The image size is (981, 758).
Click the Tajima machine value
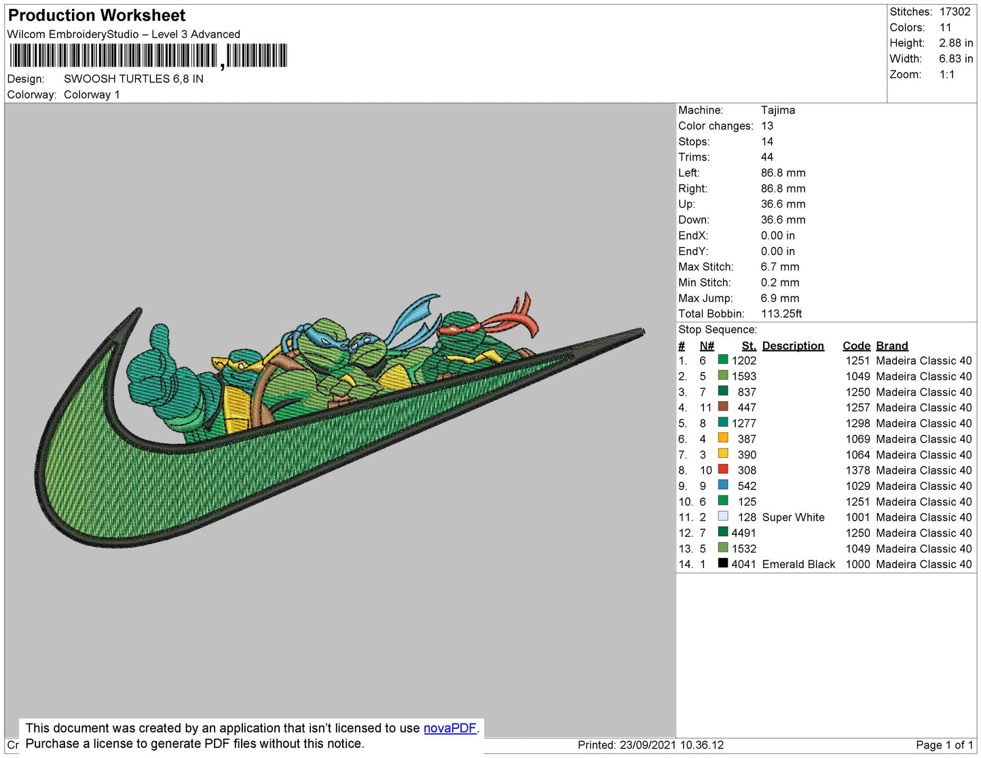pyautogui.click(x=777, y=110)
